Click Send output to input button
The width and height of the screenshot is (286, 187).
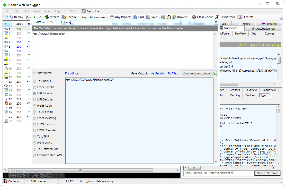[199, 73]
